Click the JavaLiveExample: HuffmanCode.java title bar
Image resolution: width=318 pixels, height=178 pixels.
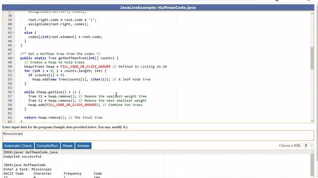158,7
